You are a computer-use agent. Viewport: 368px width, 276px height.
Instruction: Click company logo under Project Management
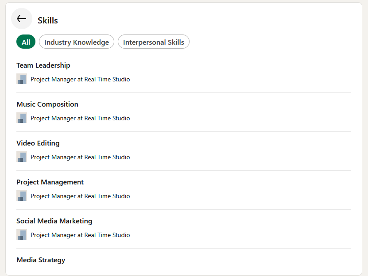point(22,195)
